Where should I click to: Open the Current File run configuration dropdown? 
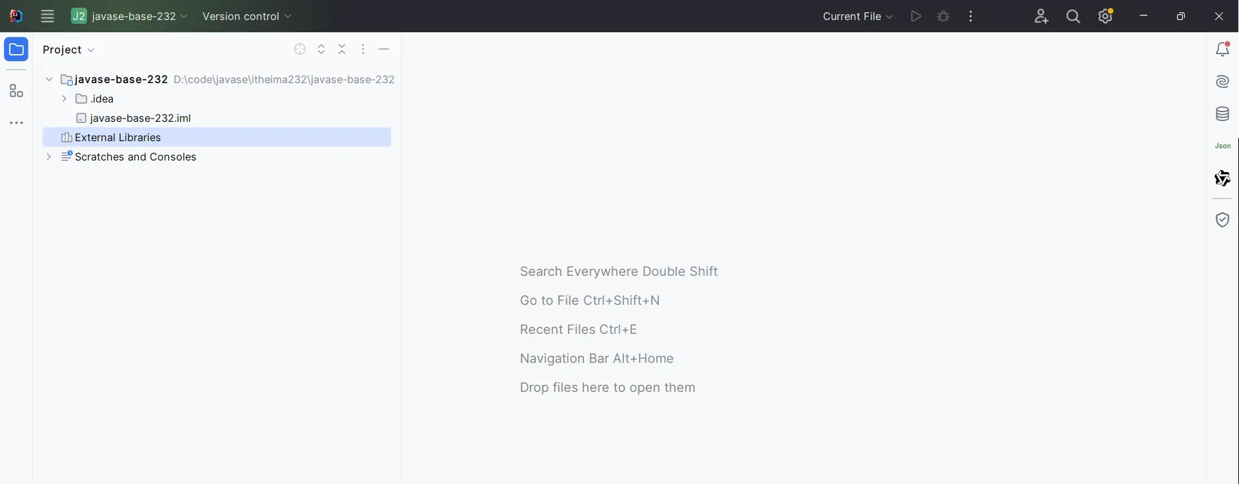857,17
